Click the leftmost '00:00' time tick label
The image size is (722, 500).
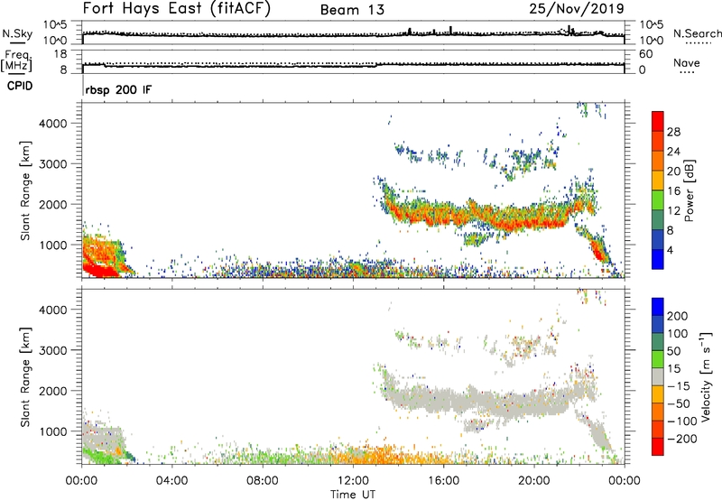[81, 480]
